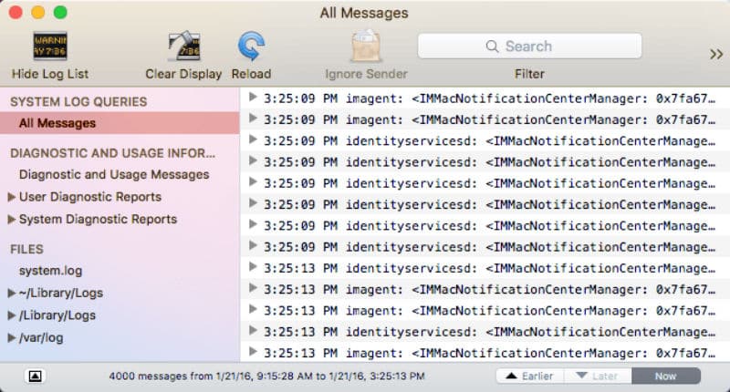730x392 pixels.
Task: Click the bottom-left show pane icon button
Action: pos(35,376)
